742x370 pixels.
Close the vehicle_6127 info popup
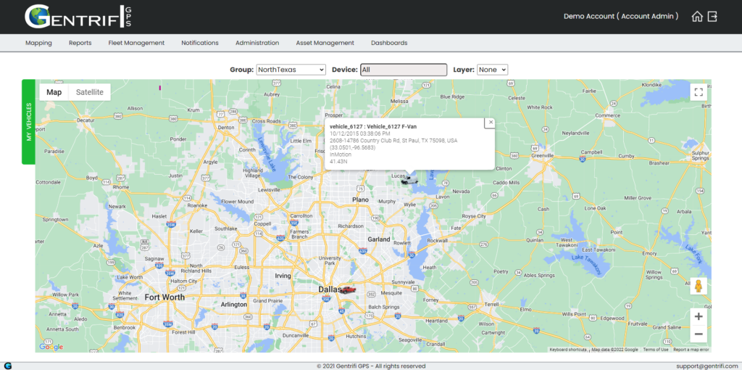[491, 122]
